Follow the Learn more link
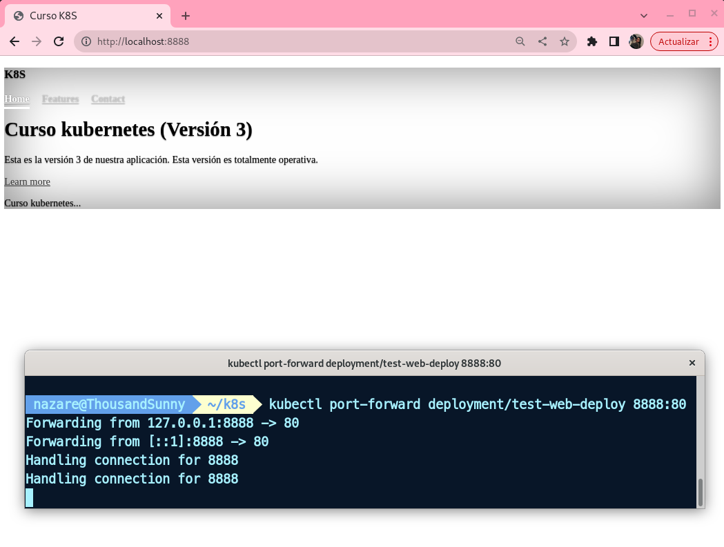 point(27,181)
